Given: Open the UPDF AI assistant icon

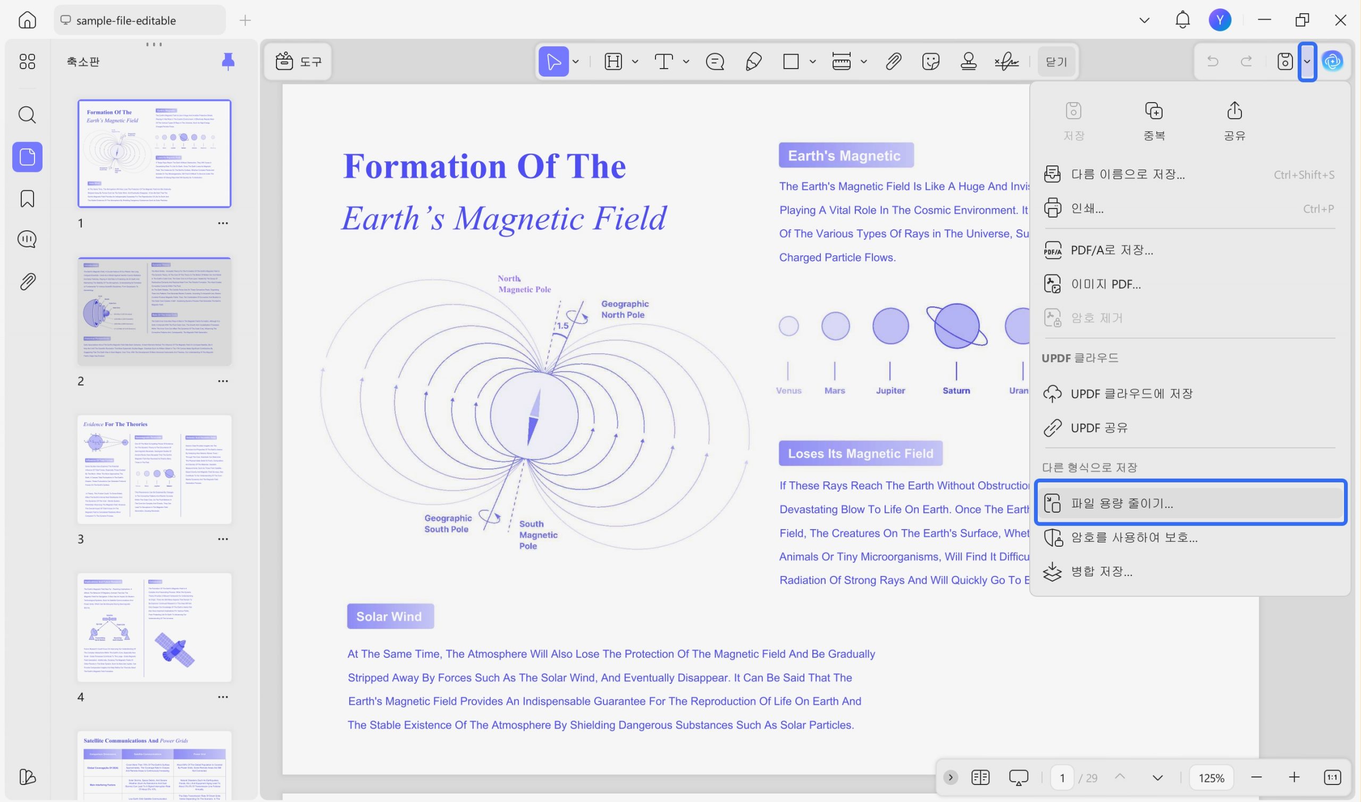Looking at the screenshot, I should (x=1332, y=61).
